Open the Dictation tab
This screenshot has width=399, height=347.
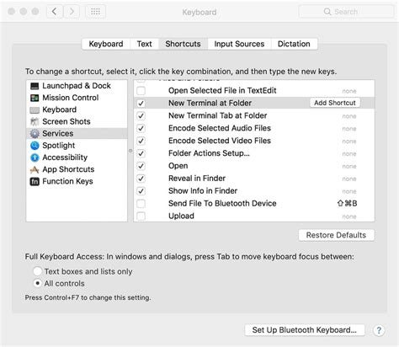click(x=294, y=44)
